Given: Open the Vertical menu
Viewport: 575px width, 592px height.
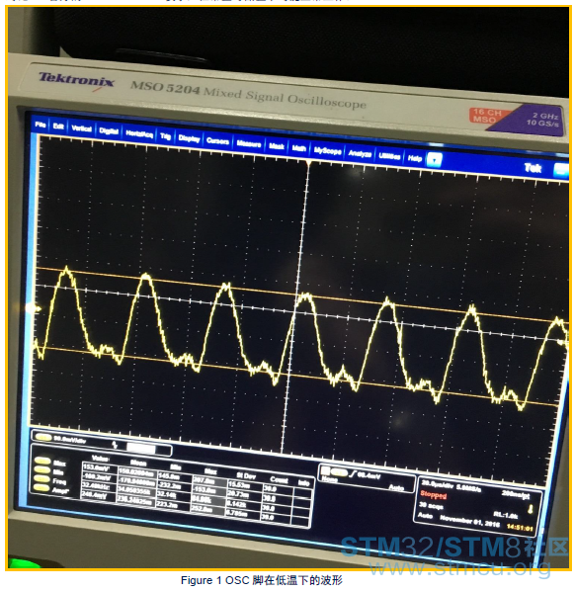Looking at the screenshot, I should point(82,128).
